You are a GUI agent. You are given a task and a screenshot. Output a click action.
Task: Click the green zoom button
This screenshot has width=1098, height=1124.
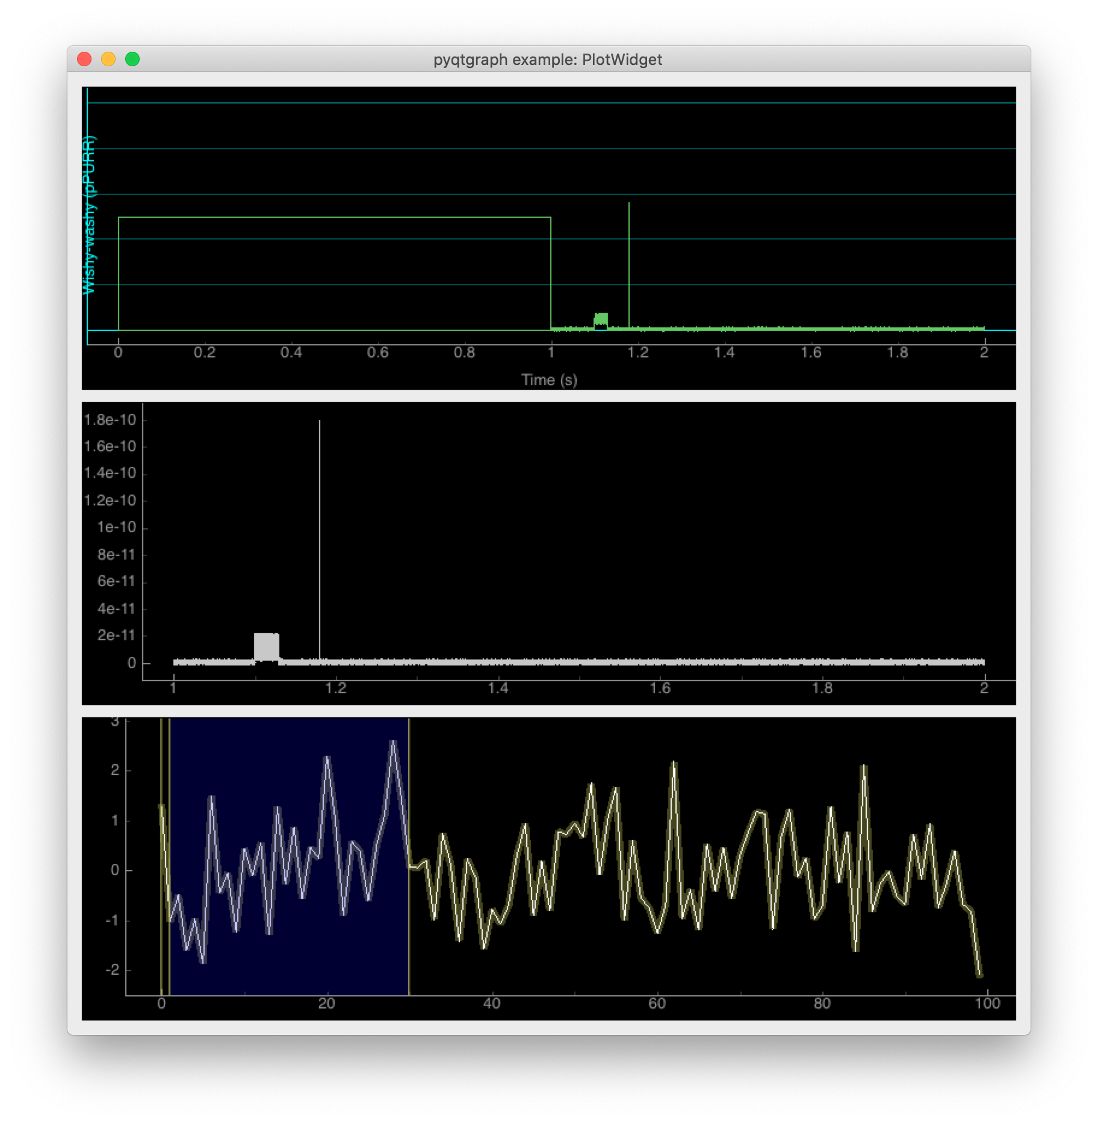tap(132, 60)
